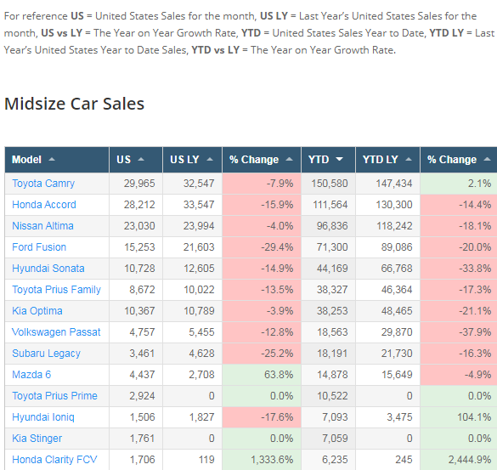The height and width of the screenshot is (470, 497).
Task: Sort by first % Change column arrow
Action: [x=289, y=159]
